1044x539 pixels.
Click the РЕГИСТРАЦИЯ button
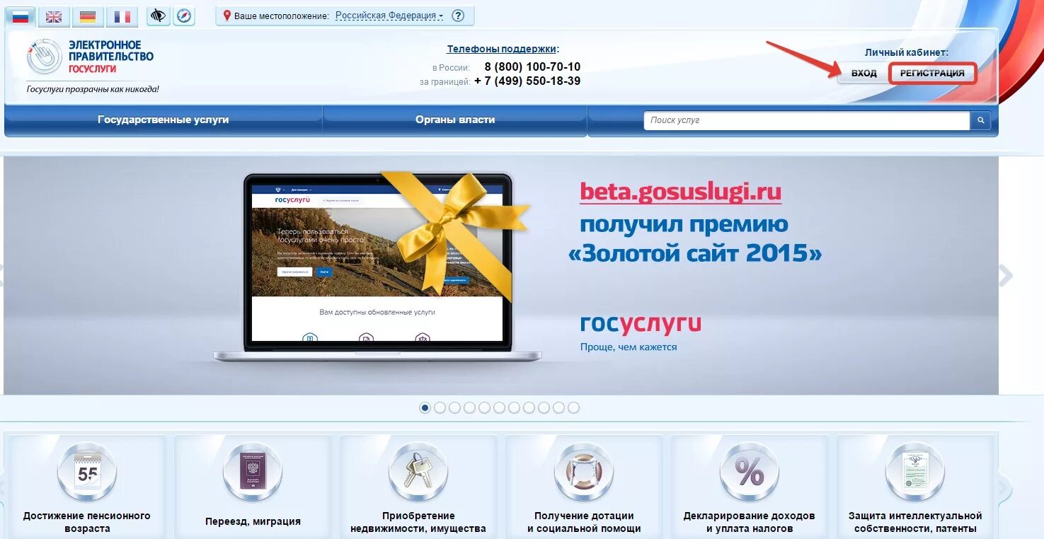932,74
